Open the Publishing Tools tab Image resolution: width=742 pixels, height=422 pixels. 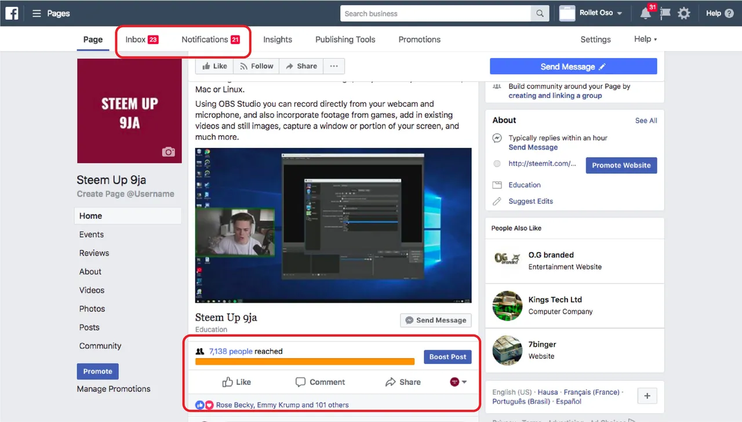tap(345, 39)
